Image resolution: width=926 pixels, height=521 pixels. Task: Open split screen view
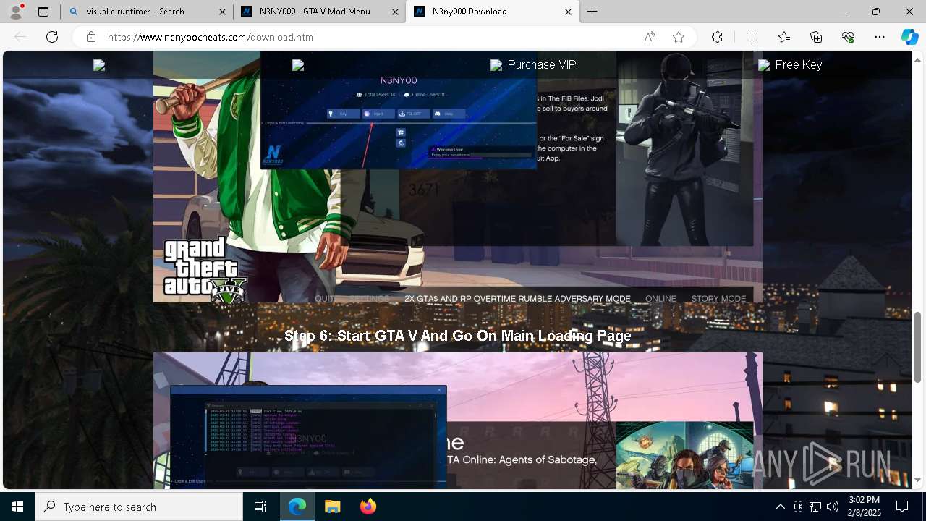[752, 37]
